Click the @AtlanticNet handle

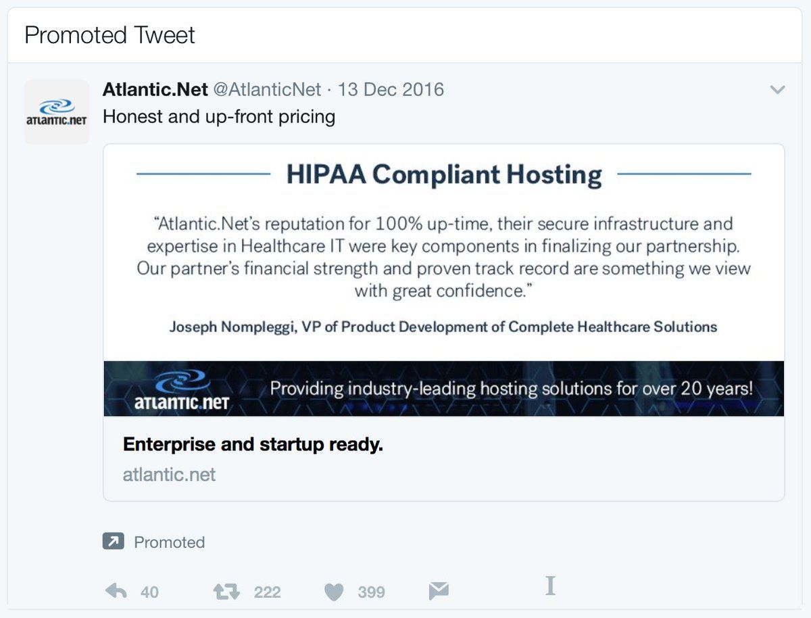[x=268, y=89]
